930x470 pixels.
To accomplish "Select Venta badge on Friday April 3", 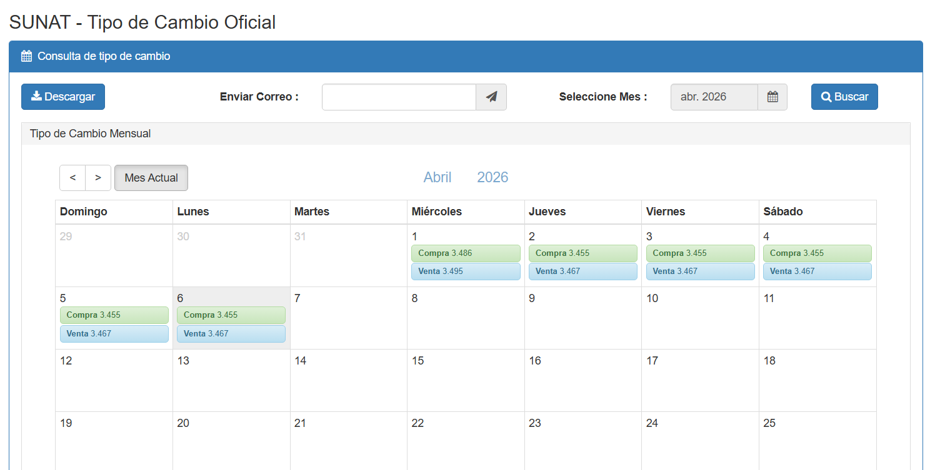I will [700, 272].
